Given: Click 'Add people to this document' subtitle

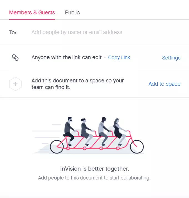Looking at the screenshot, I should click(94, 178).
